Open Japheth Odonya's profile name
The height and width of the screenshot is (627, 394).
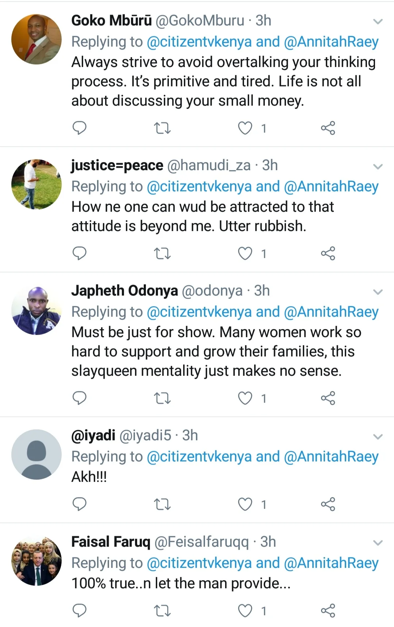tap(124, 291)
